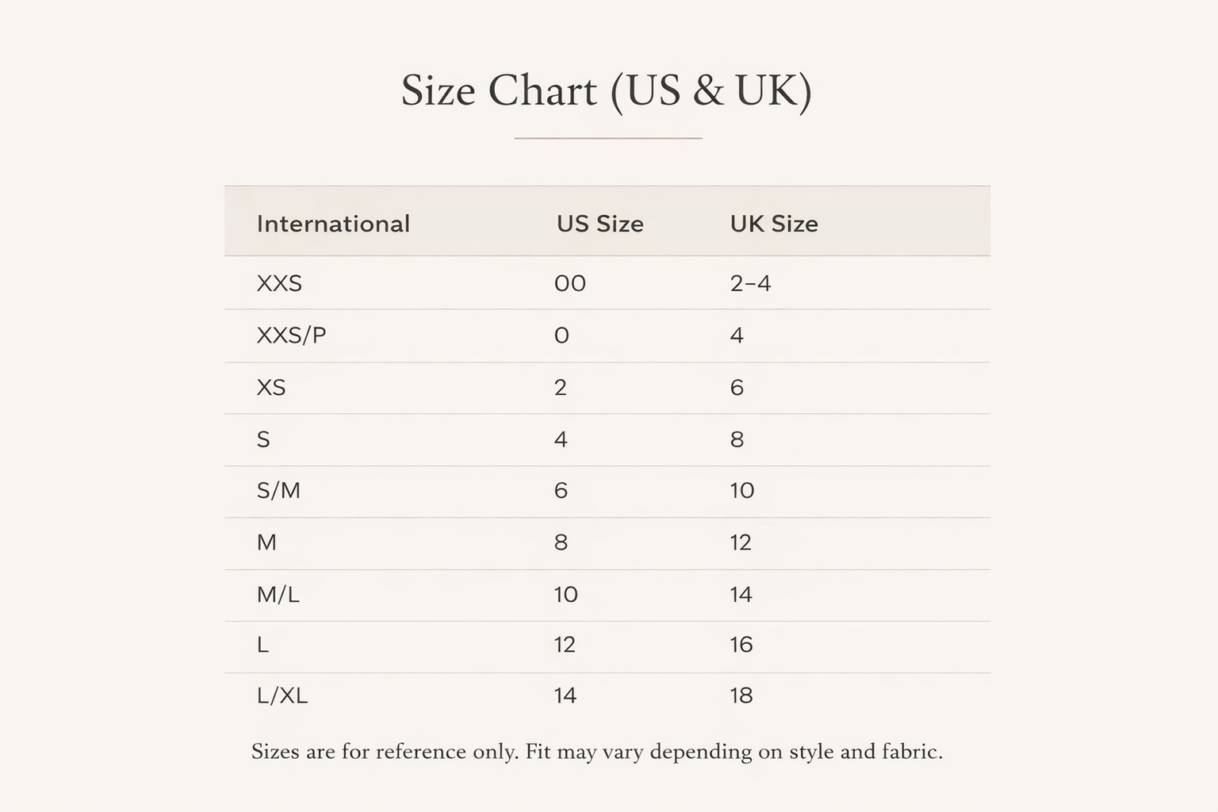Click the XXS/P international size label

tap(291, 335)
